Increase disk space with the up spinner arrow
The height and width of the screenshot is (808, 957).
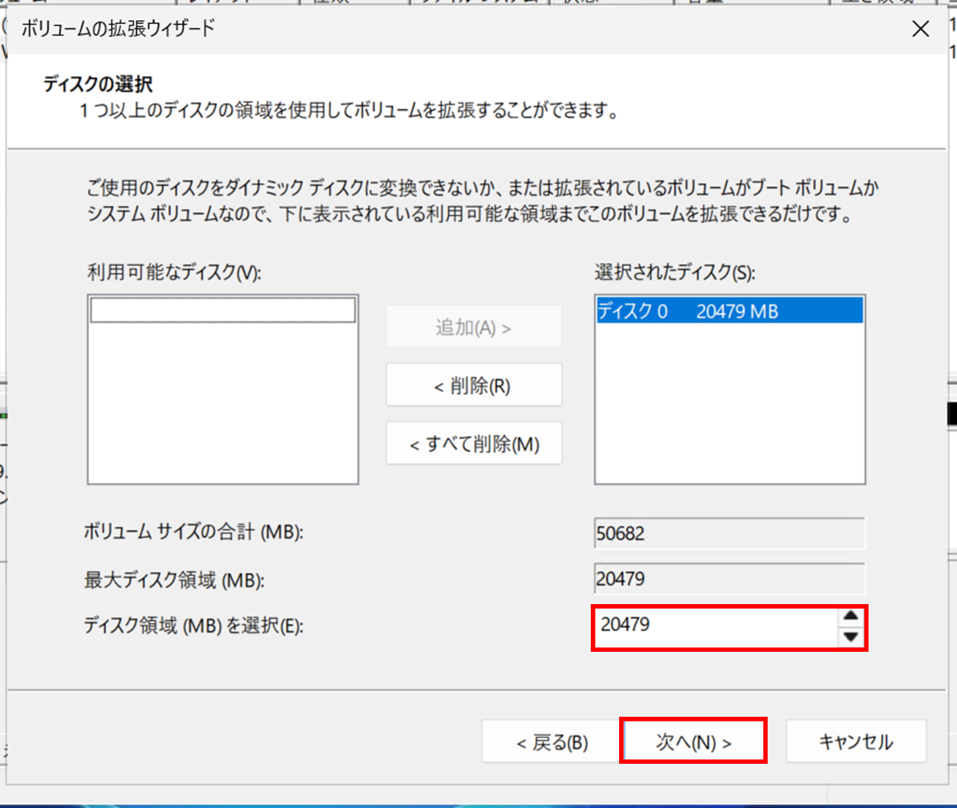click(x=851, y=615)
